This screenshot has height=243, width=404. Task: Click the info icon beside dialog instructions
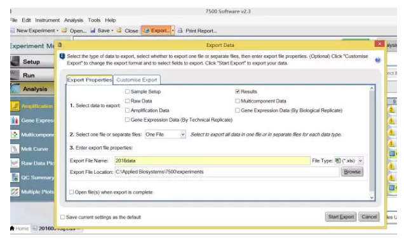coord(62,56)
